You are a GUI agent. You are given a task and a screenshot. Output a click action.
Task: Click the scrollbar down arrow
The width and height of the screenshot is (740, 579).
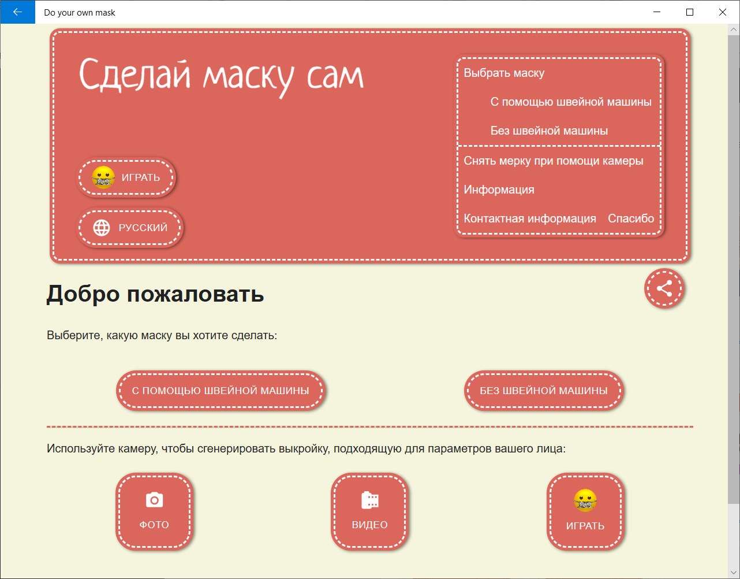coord(734,573)
